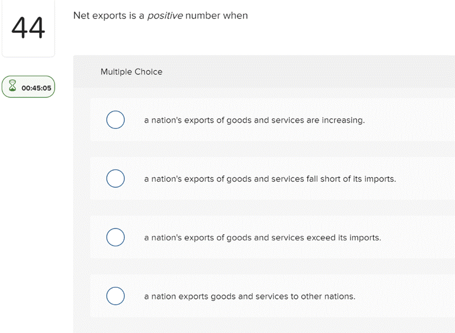The width and height of the screenshot is (455, 333).
Task: Click the answer text about exports increasing
Action: [x=255, y=120]
